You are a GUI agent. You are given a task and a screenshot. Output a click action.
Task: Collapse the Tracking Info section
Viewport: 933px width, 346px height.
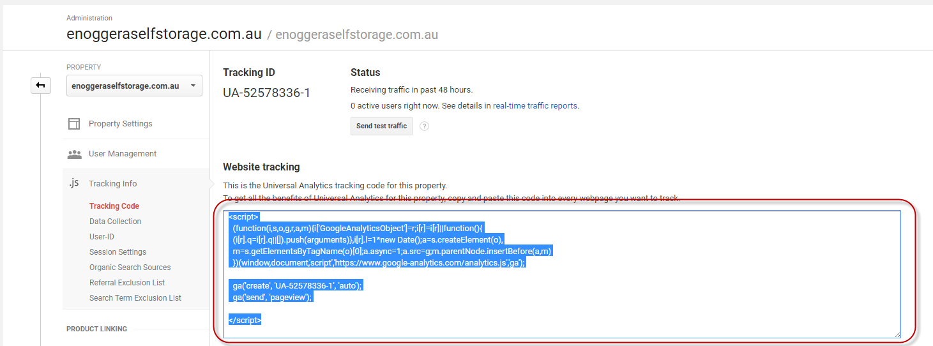point(113,184)
